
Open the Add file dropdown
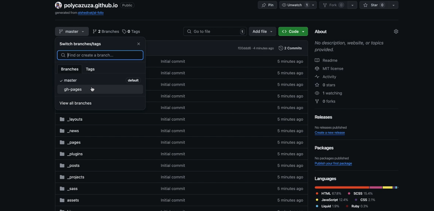pos(262,31)
